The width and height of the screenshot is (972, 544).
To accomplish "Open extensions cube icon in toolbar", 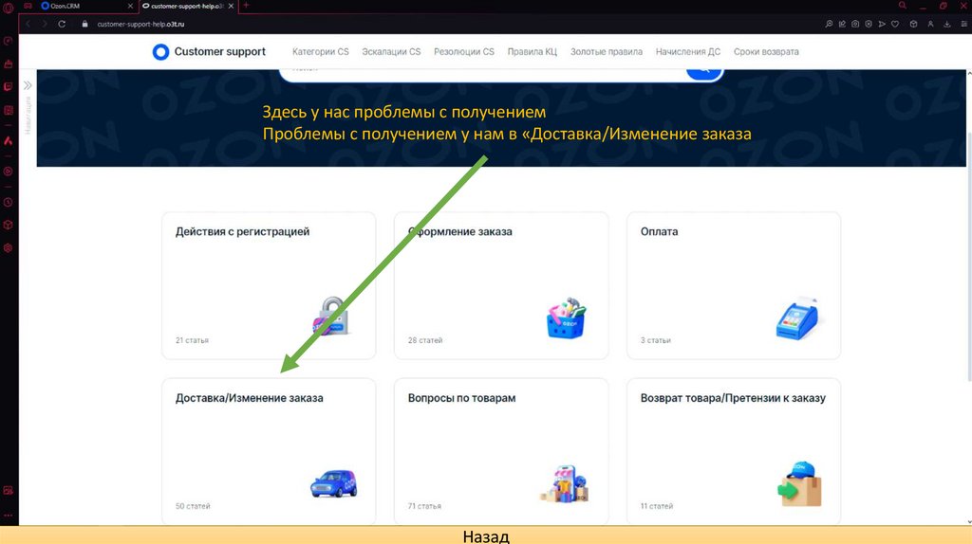I will pos(913,24).
